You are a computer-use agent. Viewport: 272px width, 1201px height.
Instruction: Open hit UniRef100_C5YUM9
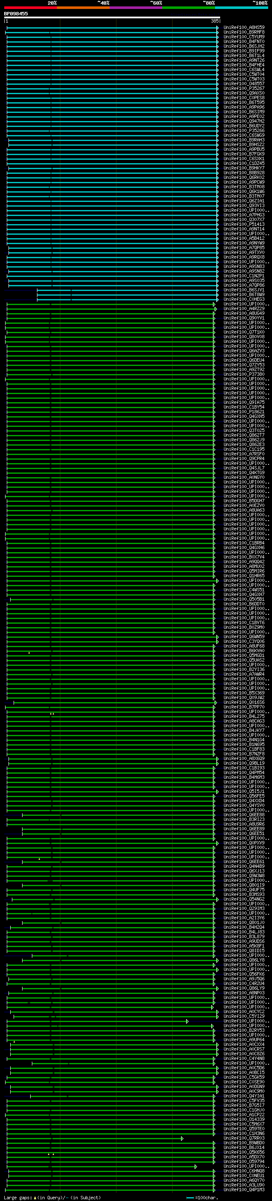coord(244,37)
